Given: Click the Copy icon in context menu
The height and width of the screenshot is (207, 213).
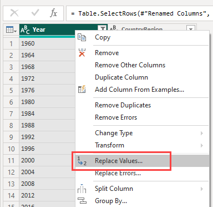Looking at the screenshot, I should pos(82,37).
